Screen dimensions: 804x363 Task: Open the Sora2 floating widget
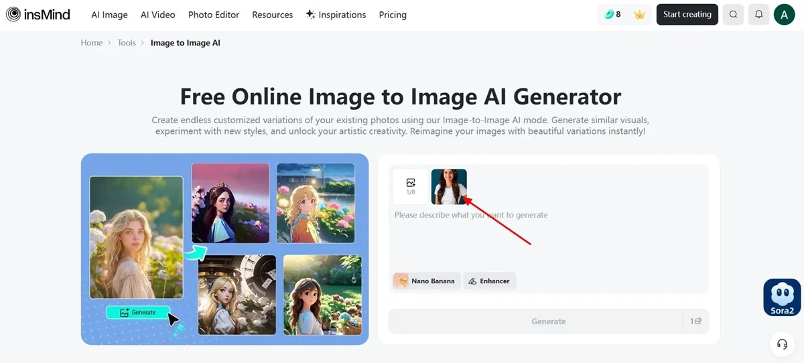click(x=782, y=297)
